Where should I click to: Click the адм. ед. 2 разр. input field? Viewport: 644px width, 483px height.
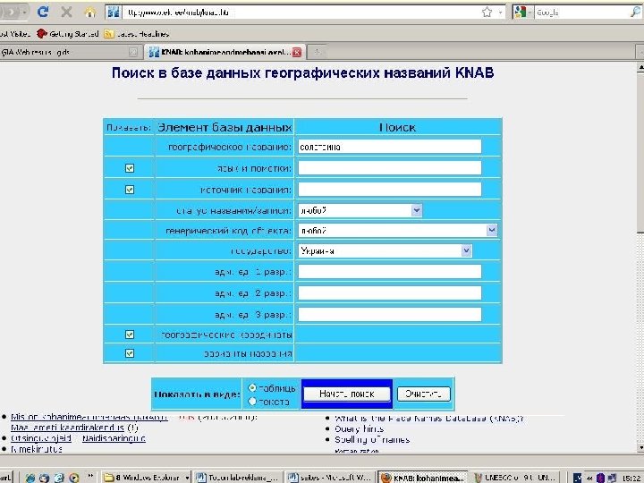click(x=389, y=292)
